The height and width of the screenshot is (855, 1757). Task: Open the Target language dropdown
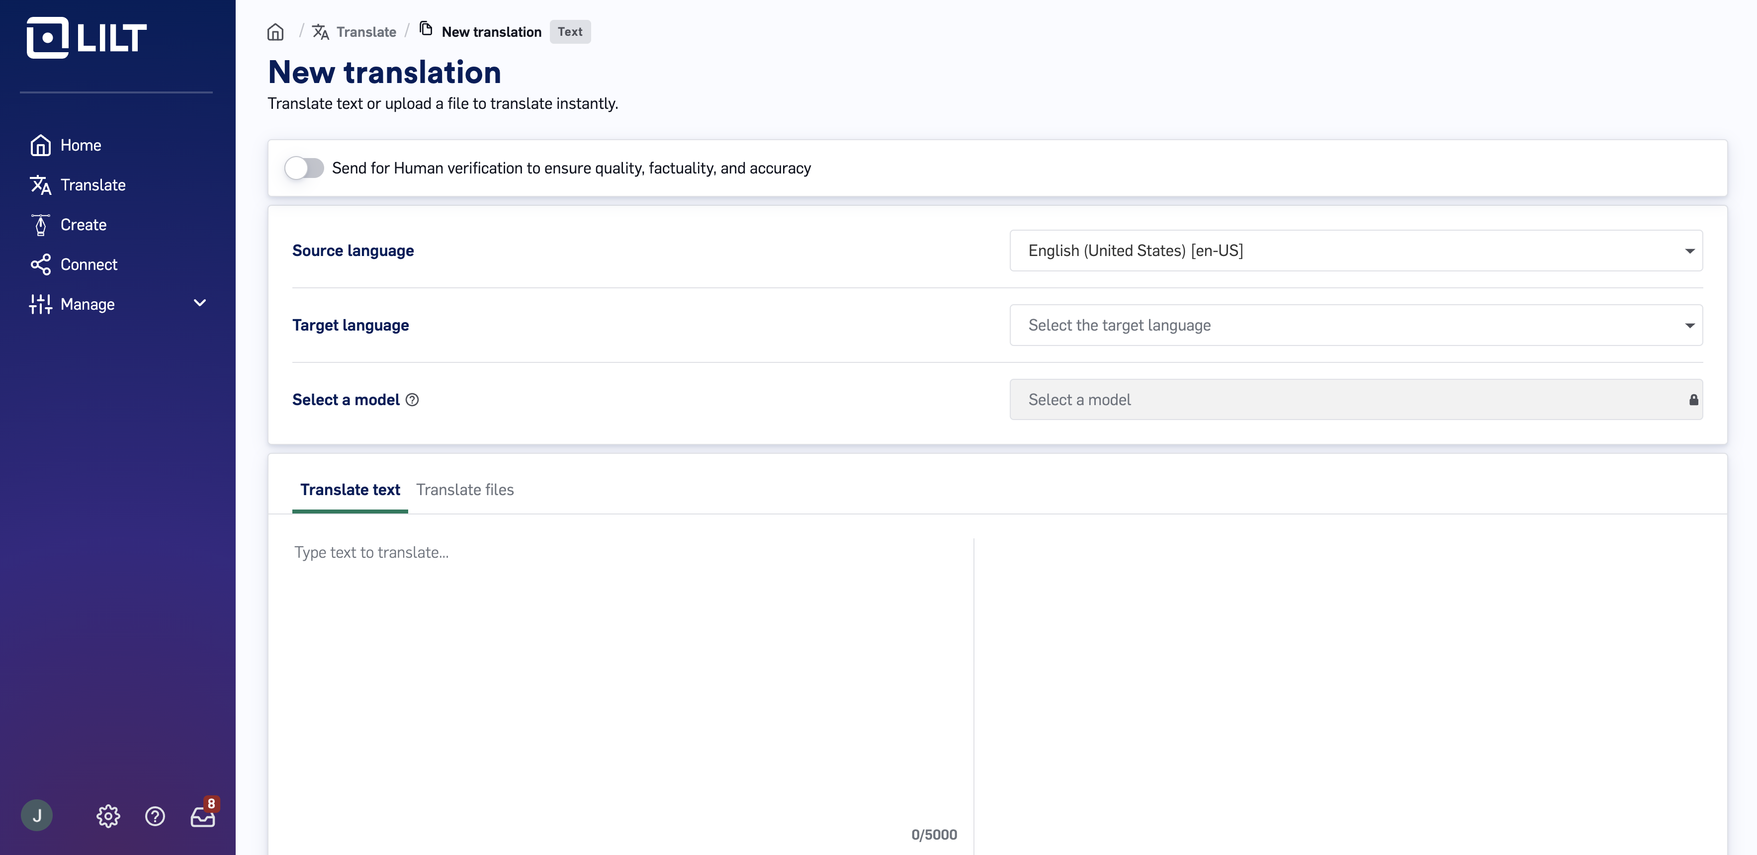[x=1356, y=325]
